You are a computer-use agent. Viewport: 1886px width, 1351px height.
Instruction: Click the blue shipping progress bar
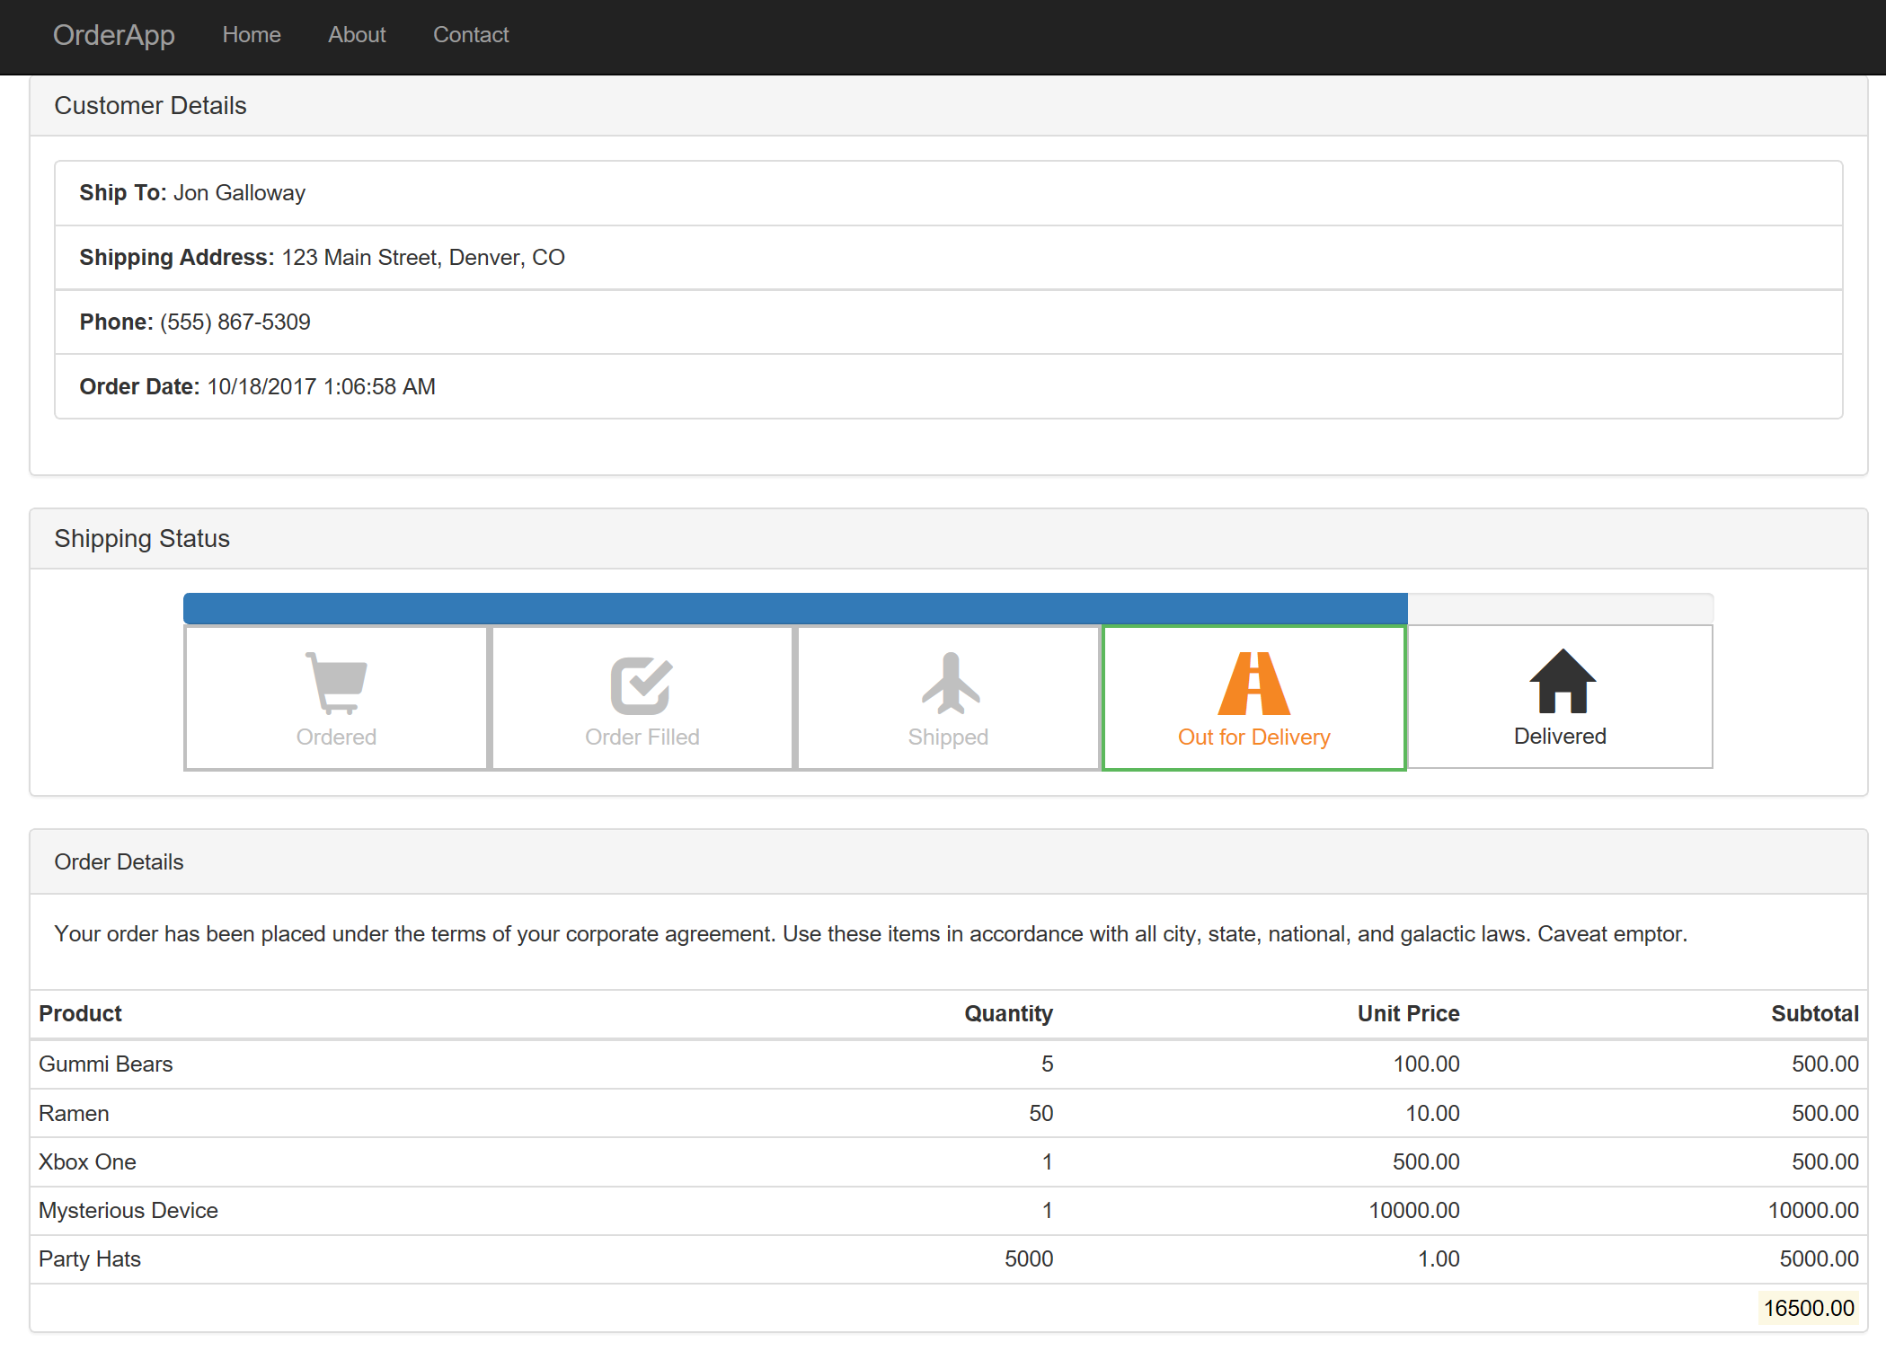click(794, 608)
